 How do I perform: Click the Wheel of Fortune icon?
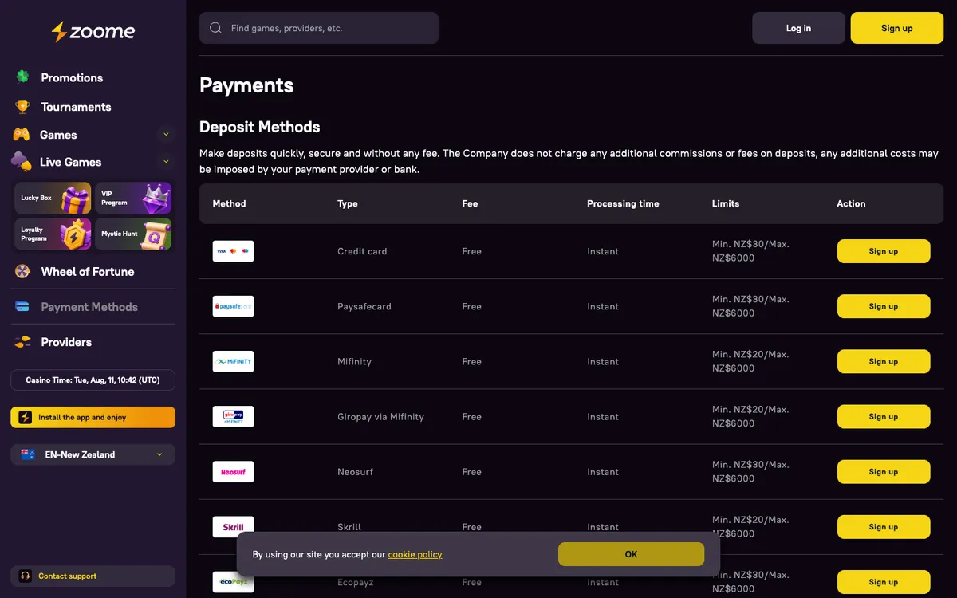pyautogui.click(x=22, y=272)
